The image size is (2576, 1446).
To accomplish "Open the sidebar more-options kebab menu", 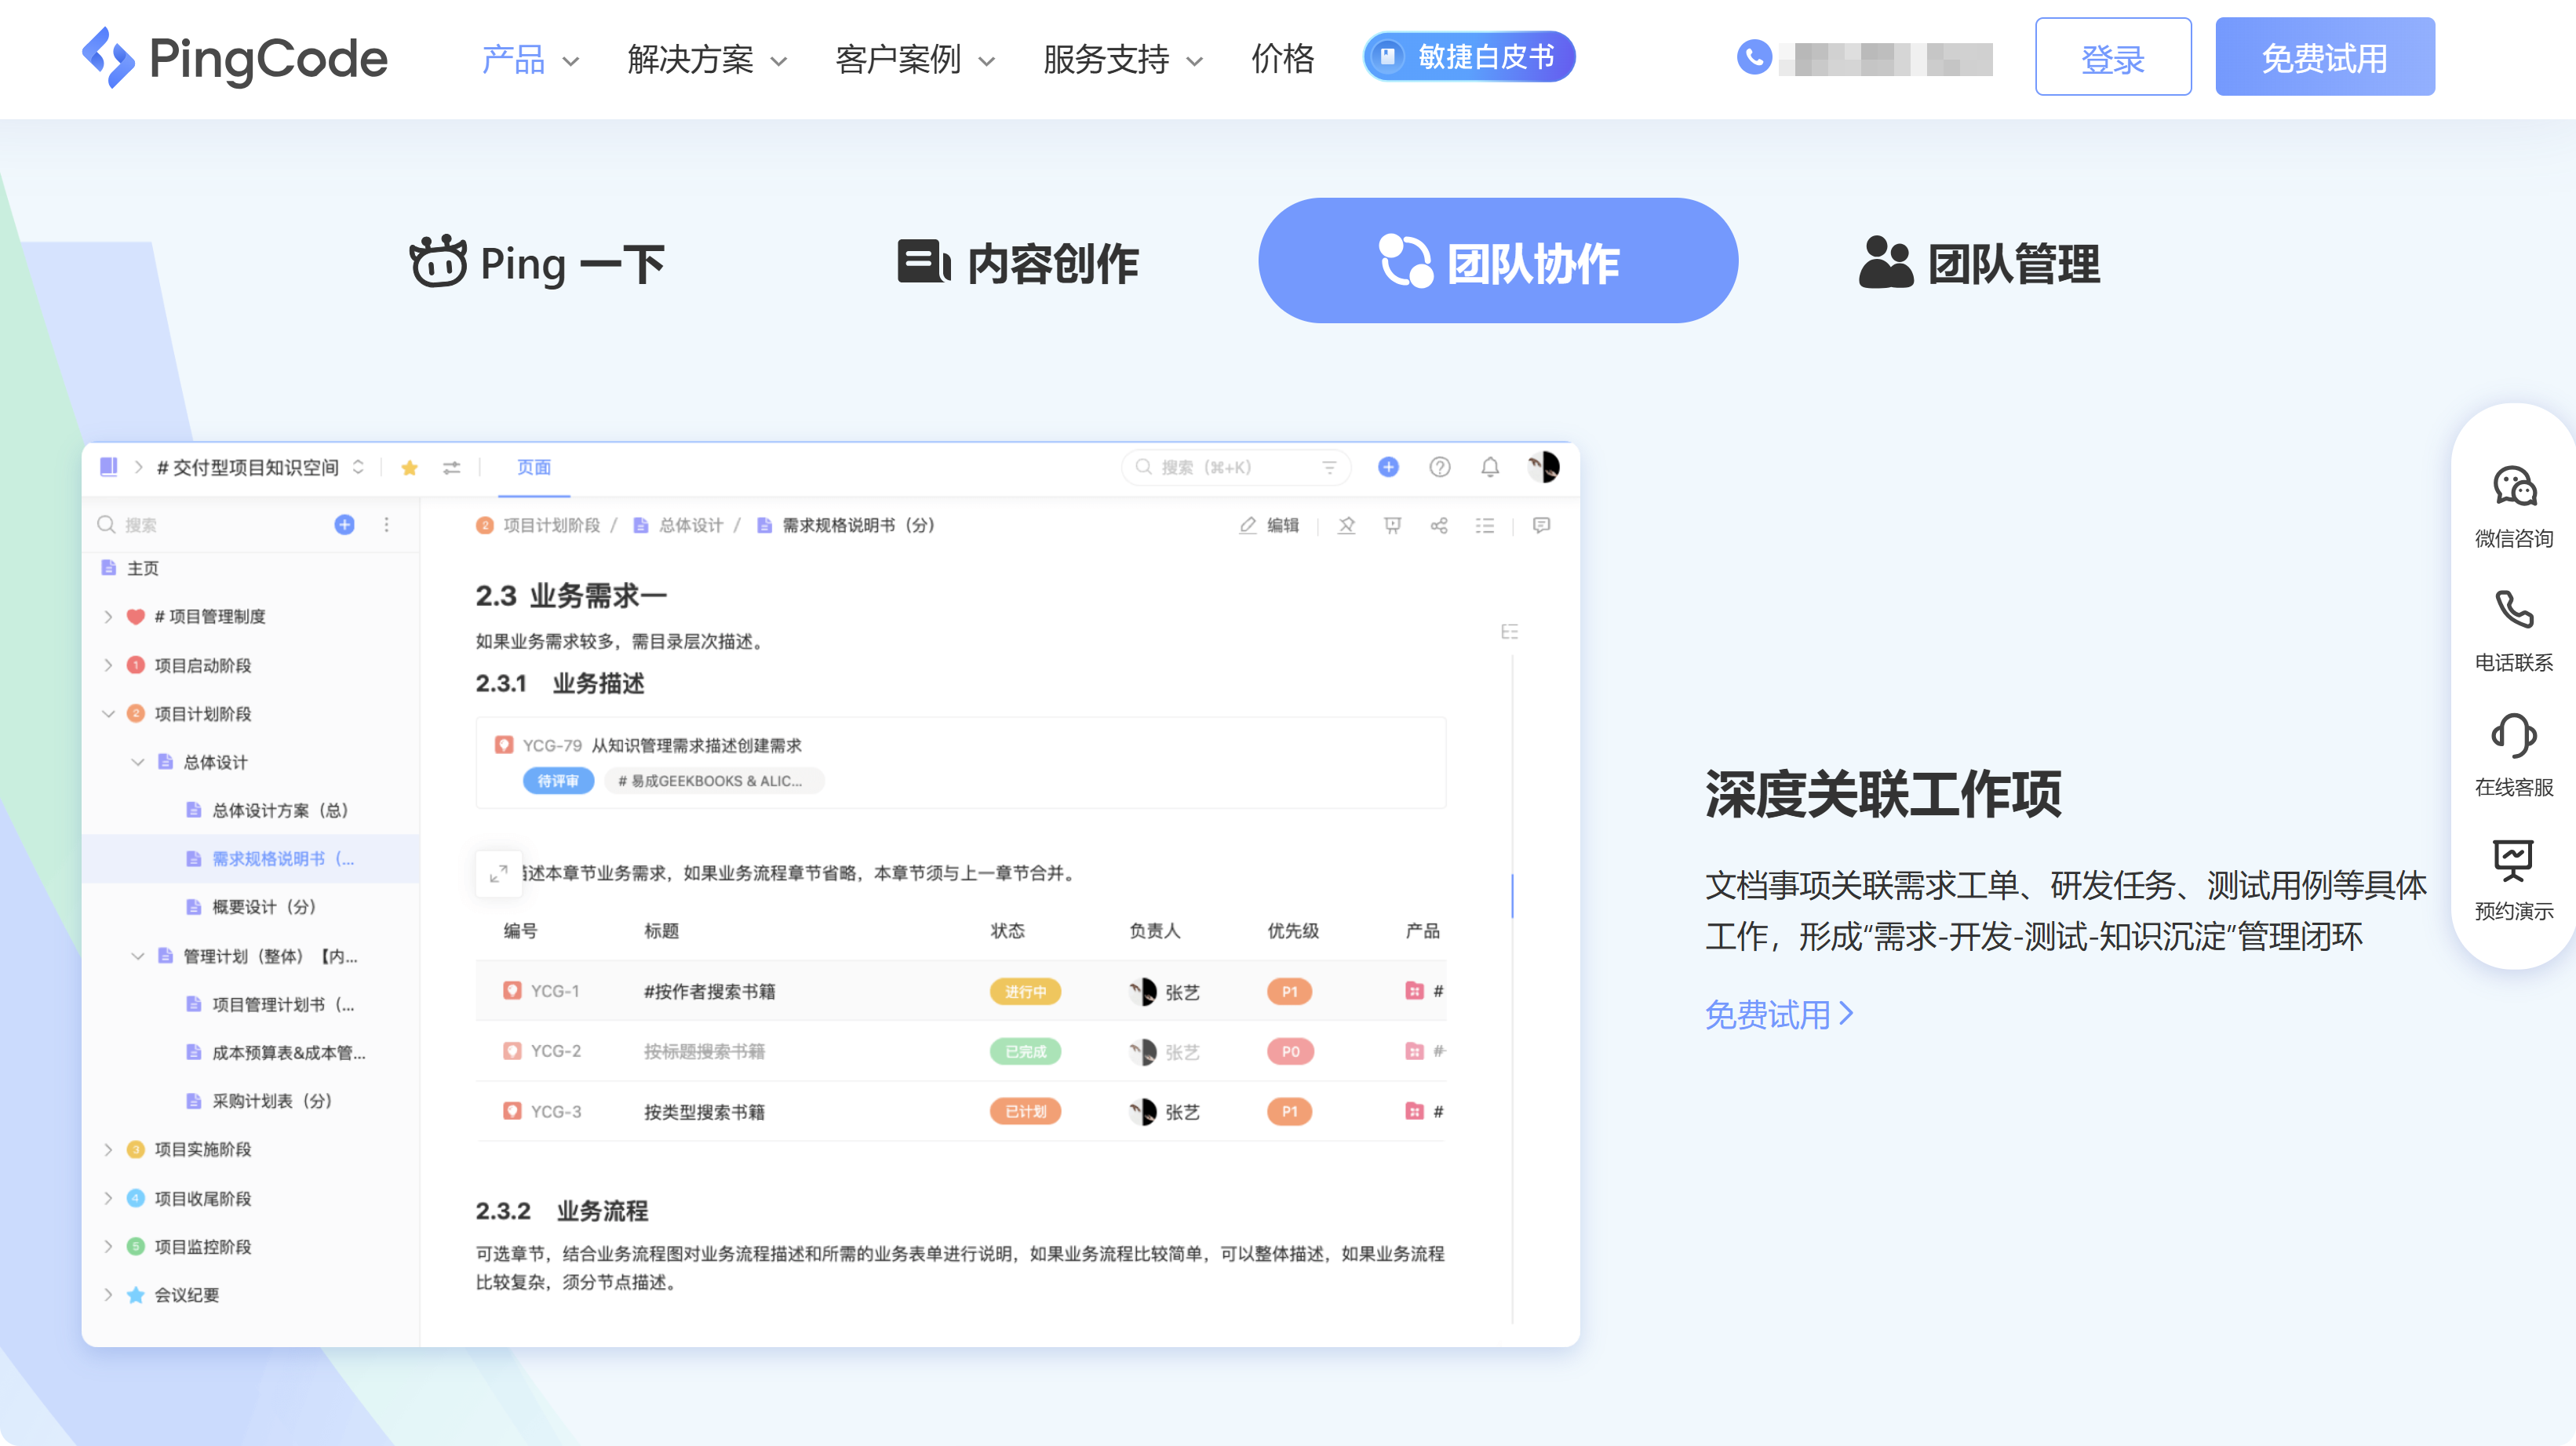I will [x=386, y=524].
